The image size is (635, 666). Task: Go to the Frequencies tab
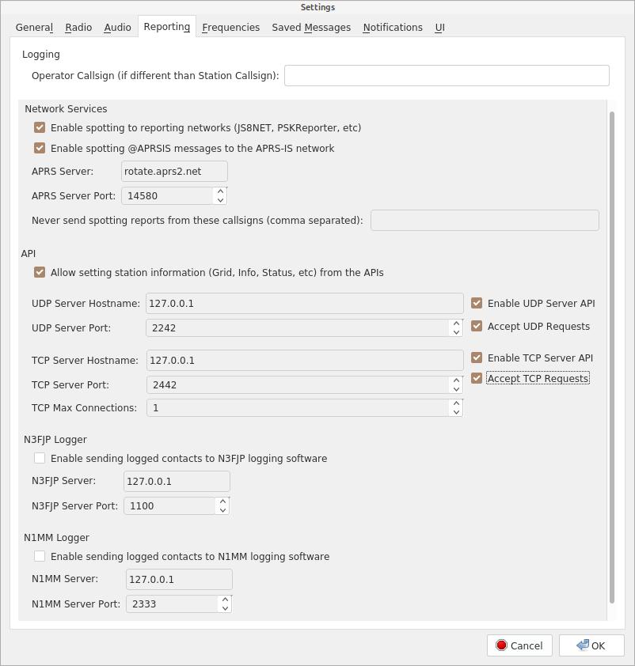coord(230,28)
